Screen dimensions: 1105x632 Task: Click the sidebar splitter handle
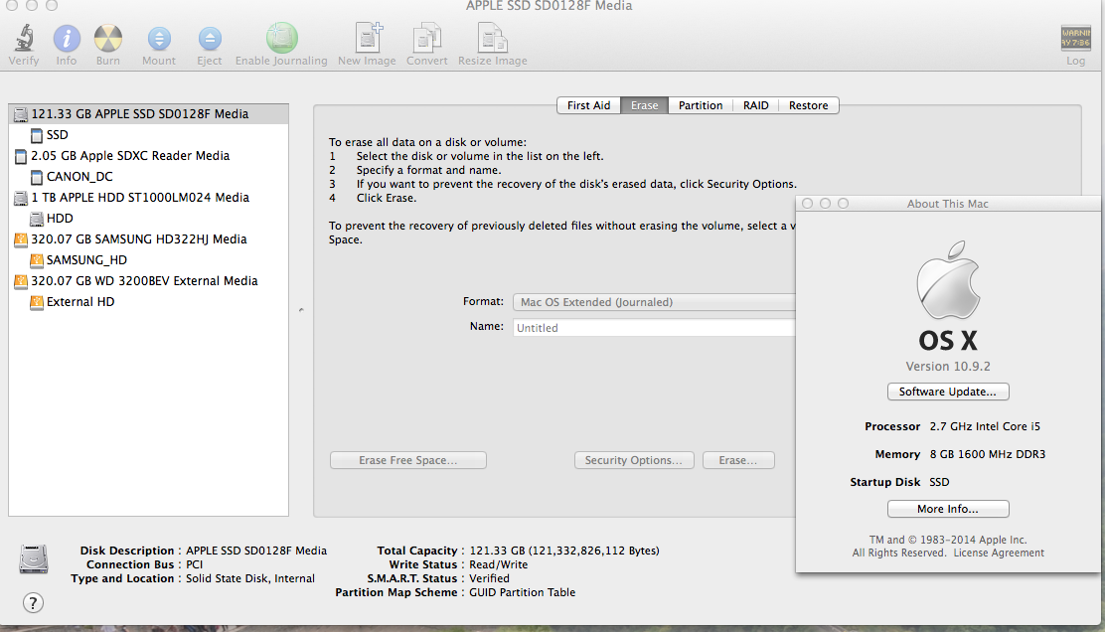[301, 310]
